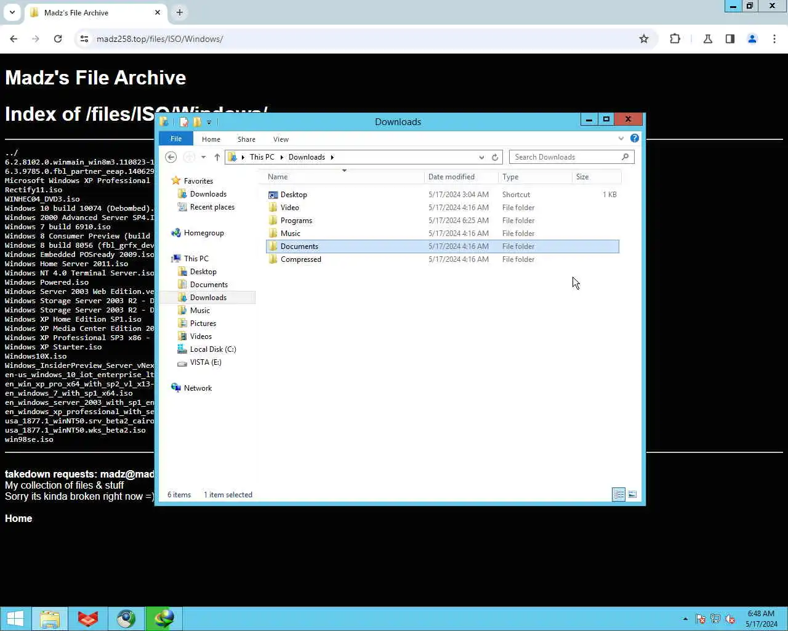
Task: Open Documents under This PC
Action: tap(209, 285)
